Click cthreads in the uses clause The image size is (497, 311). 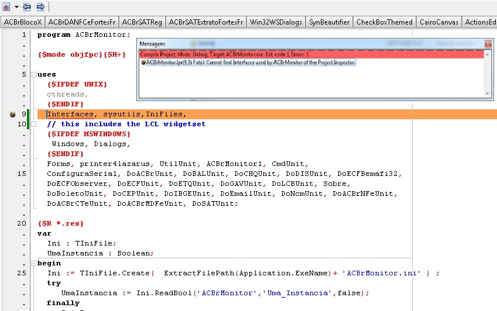point(66,94)
